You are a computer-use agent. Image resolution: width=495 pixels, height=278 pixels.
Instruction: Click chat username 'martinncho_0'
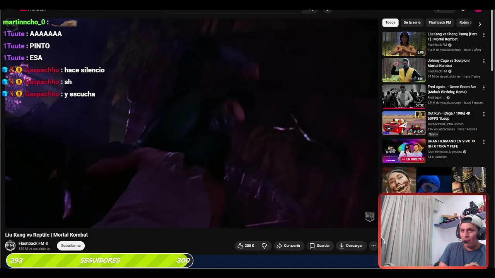[24, 22]
